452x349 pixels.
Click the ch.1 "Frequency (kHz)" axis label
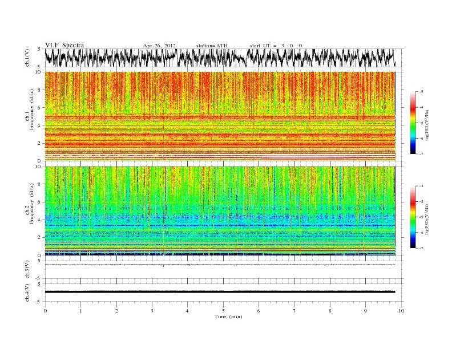point(32,109)
